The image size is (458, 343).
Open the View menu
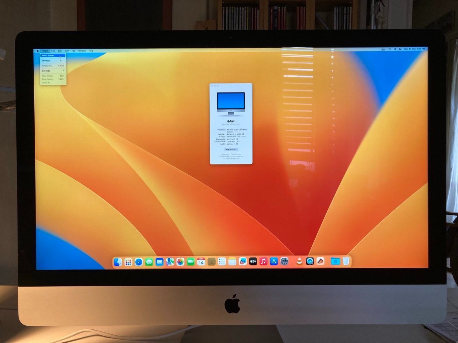tap(67, 51)
